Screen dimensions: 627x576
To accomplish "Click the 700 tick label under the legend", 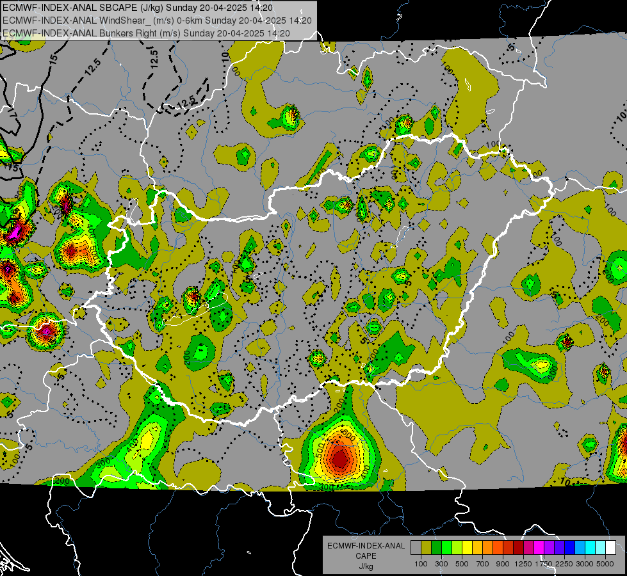I will click(x=483, y=564).
